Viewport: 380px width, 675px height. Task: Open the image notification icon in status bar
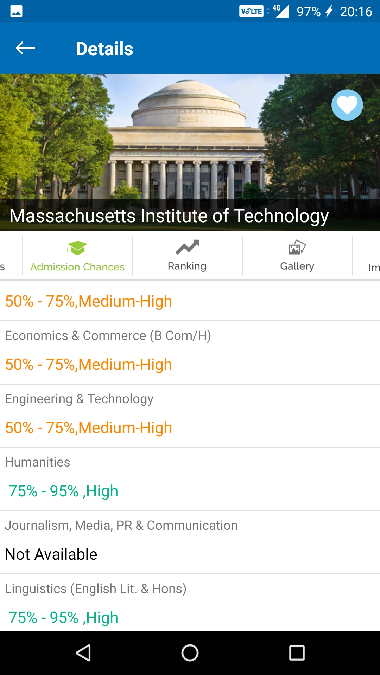16,11
